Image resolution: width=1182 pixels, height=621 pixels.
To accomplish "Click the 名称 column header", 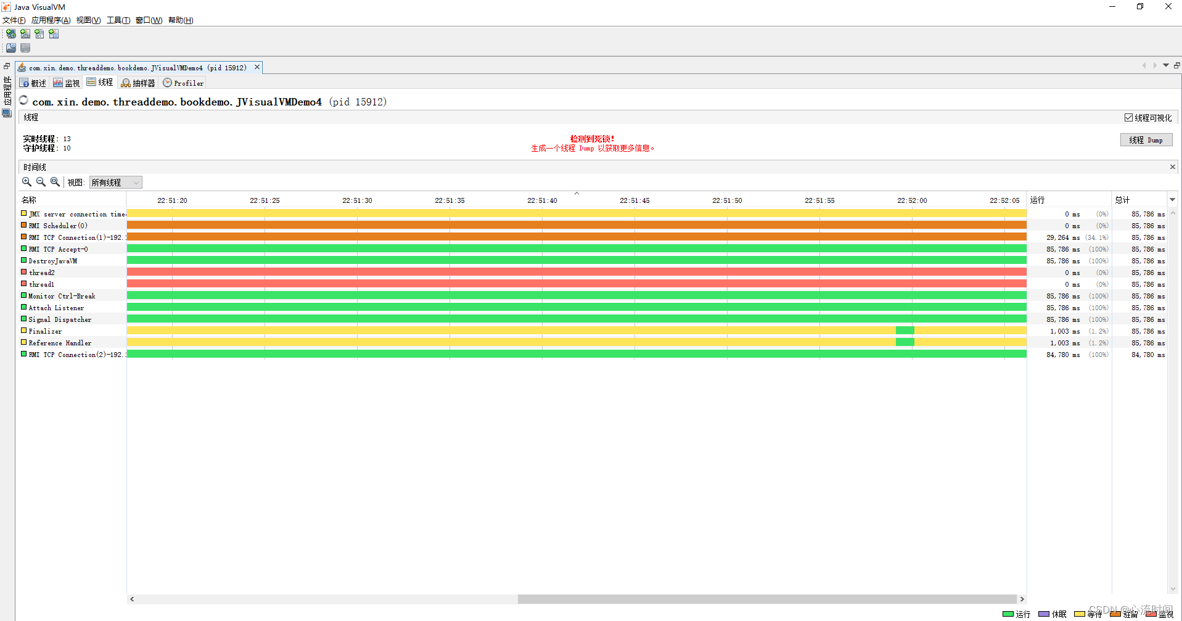I will [72, 199].
